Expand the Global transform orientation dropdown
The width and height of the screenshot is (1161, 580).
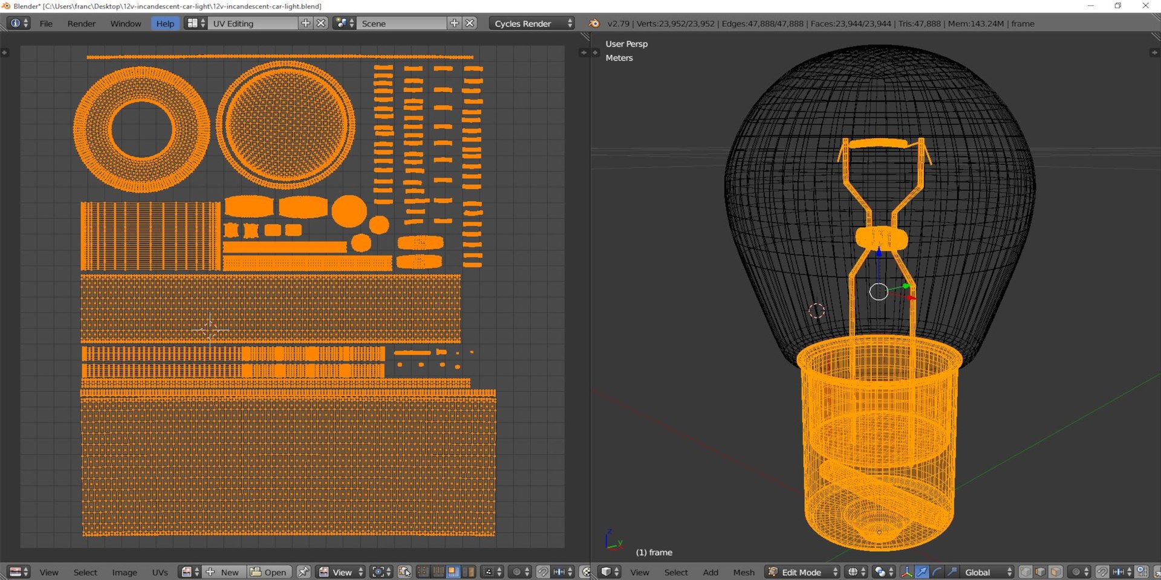(x=987, y=572)
